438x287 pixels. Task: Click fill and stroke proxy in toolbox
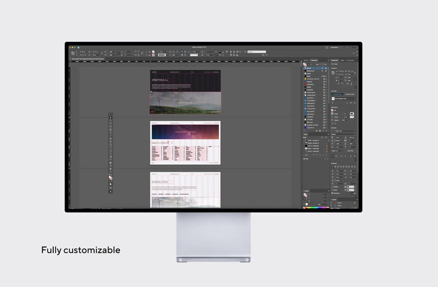click(x=110, y=177)
